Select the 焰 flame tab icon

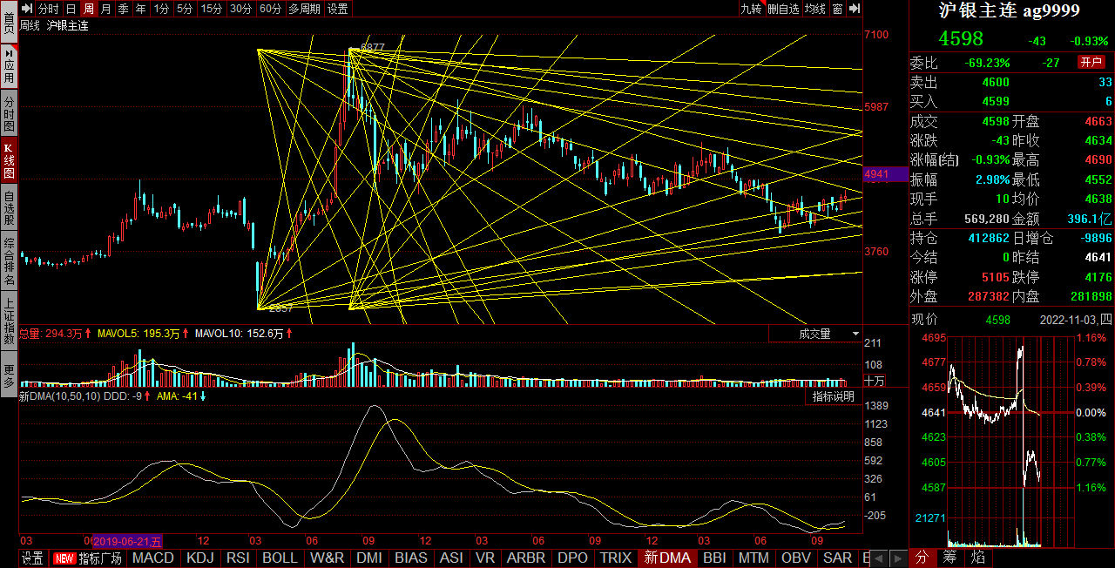pyautogui.click(x=979, y=557)
